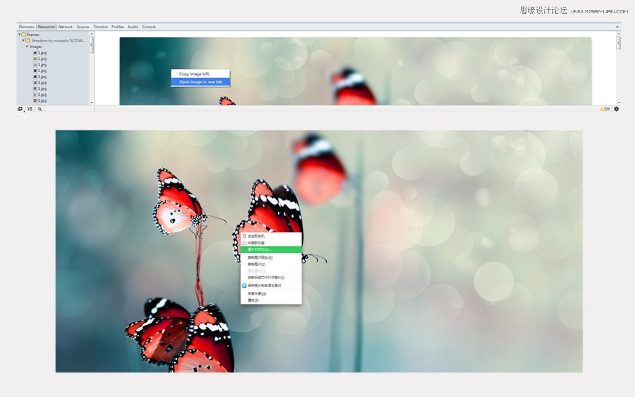Click the phone icon beside 发送到手机
635x397 pixels.
[x=244, y=236]
